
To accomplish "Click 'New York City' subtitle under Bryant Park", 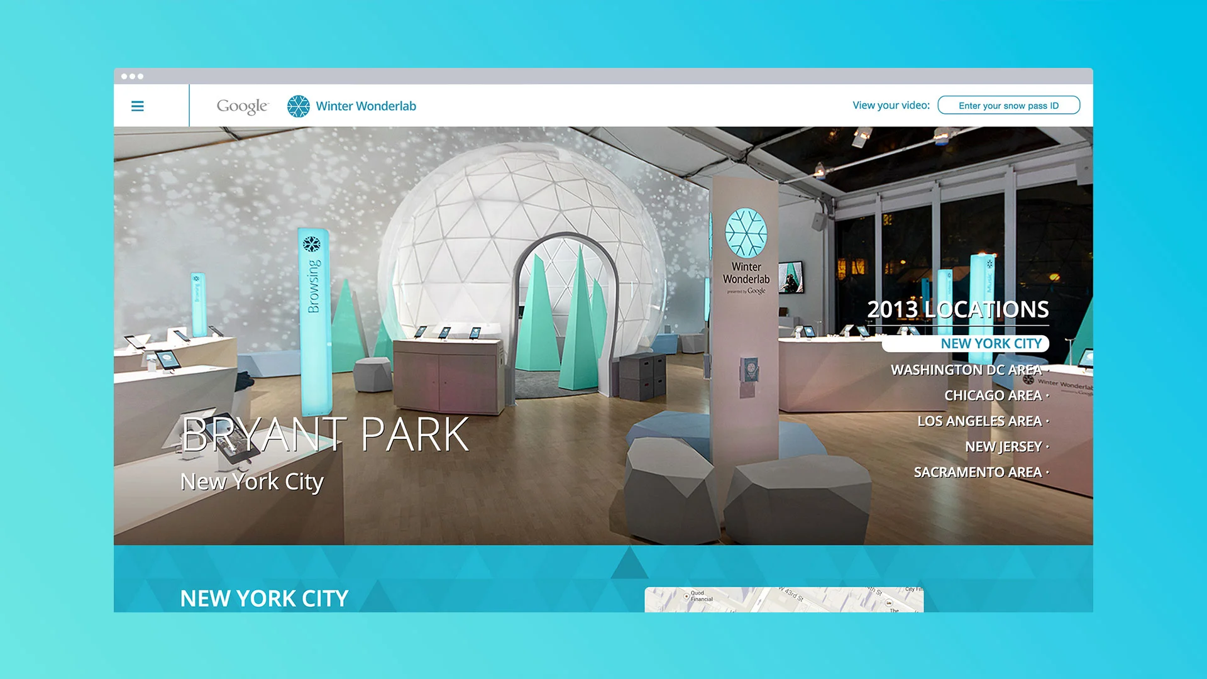I will [251, 482].
